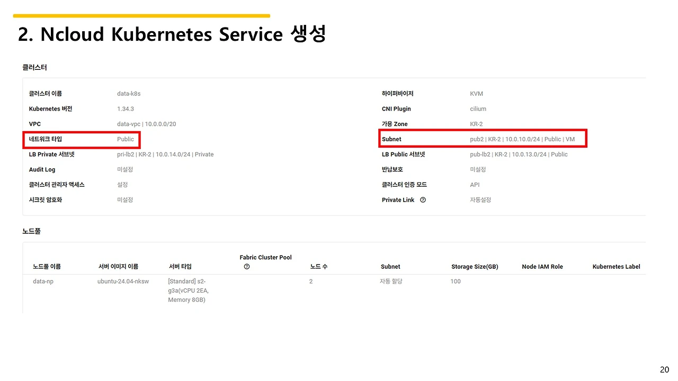The width and height of the screenshot is (678, 381).
Task: Click the server type [Standard] s2-g3a cell
Action: point(190,291)
